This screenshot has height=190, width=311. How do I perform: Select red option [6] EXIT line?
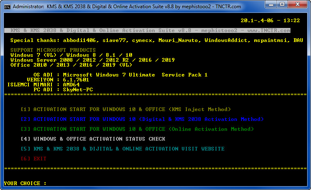click(33, 159)
